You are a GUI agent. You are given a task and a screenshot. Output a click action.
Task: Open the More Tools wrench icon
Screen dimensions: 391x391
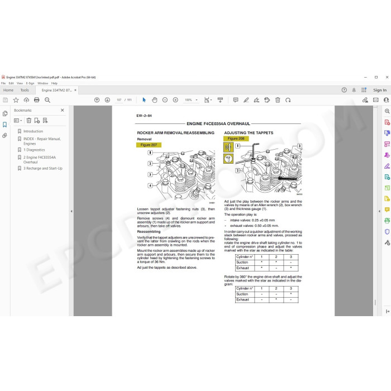(x=387, y=242)
